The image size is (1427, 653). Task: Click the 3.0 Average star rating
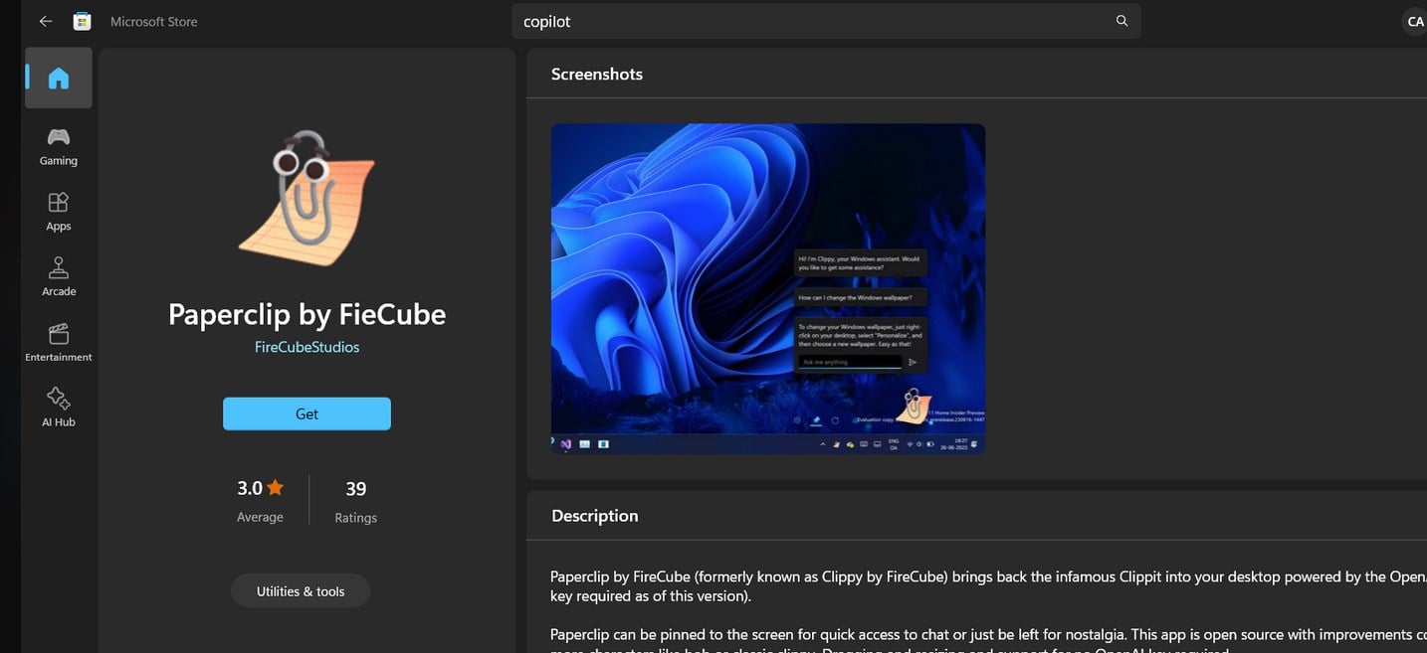tap(260, 501)
